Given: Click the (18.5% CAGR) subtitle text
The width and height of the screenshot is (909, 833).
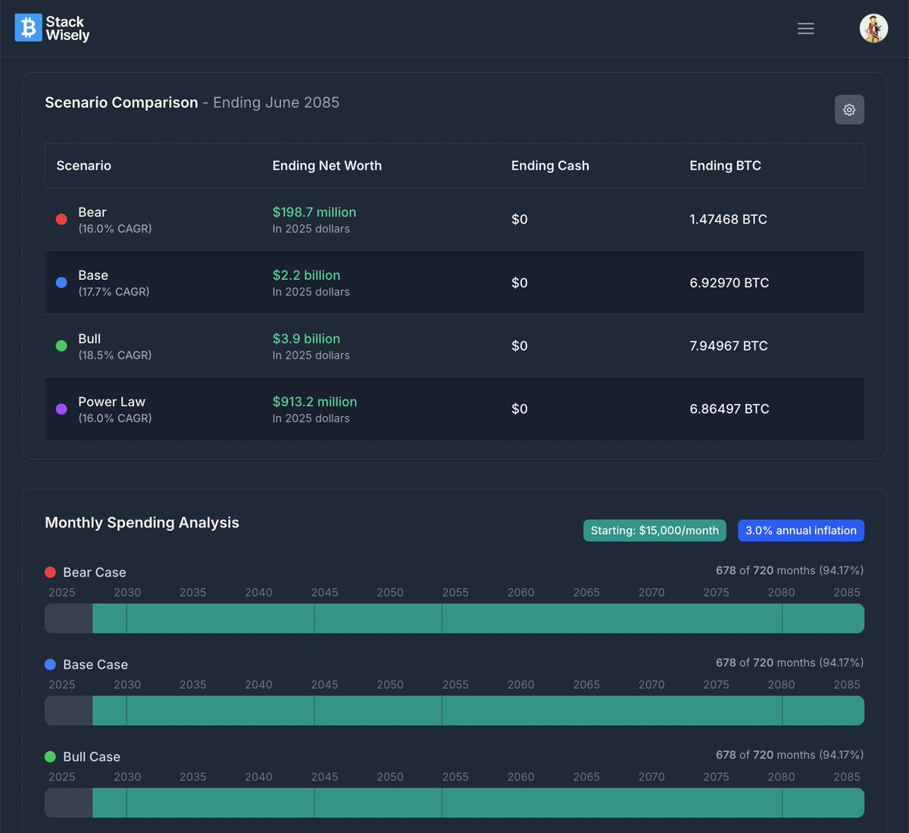Looking at the screenshot, I should tap(115, 355).
